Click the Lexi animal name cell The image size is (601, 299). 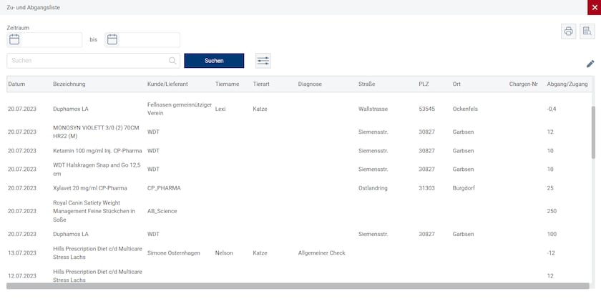pyautogui.click(x=220, y=109)
